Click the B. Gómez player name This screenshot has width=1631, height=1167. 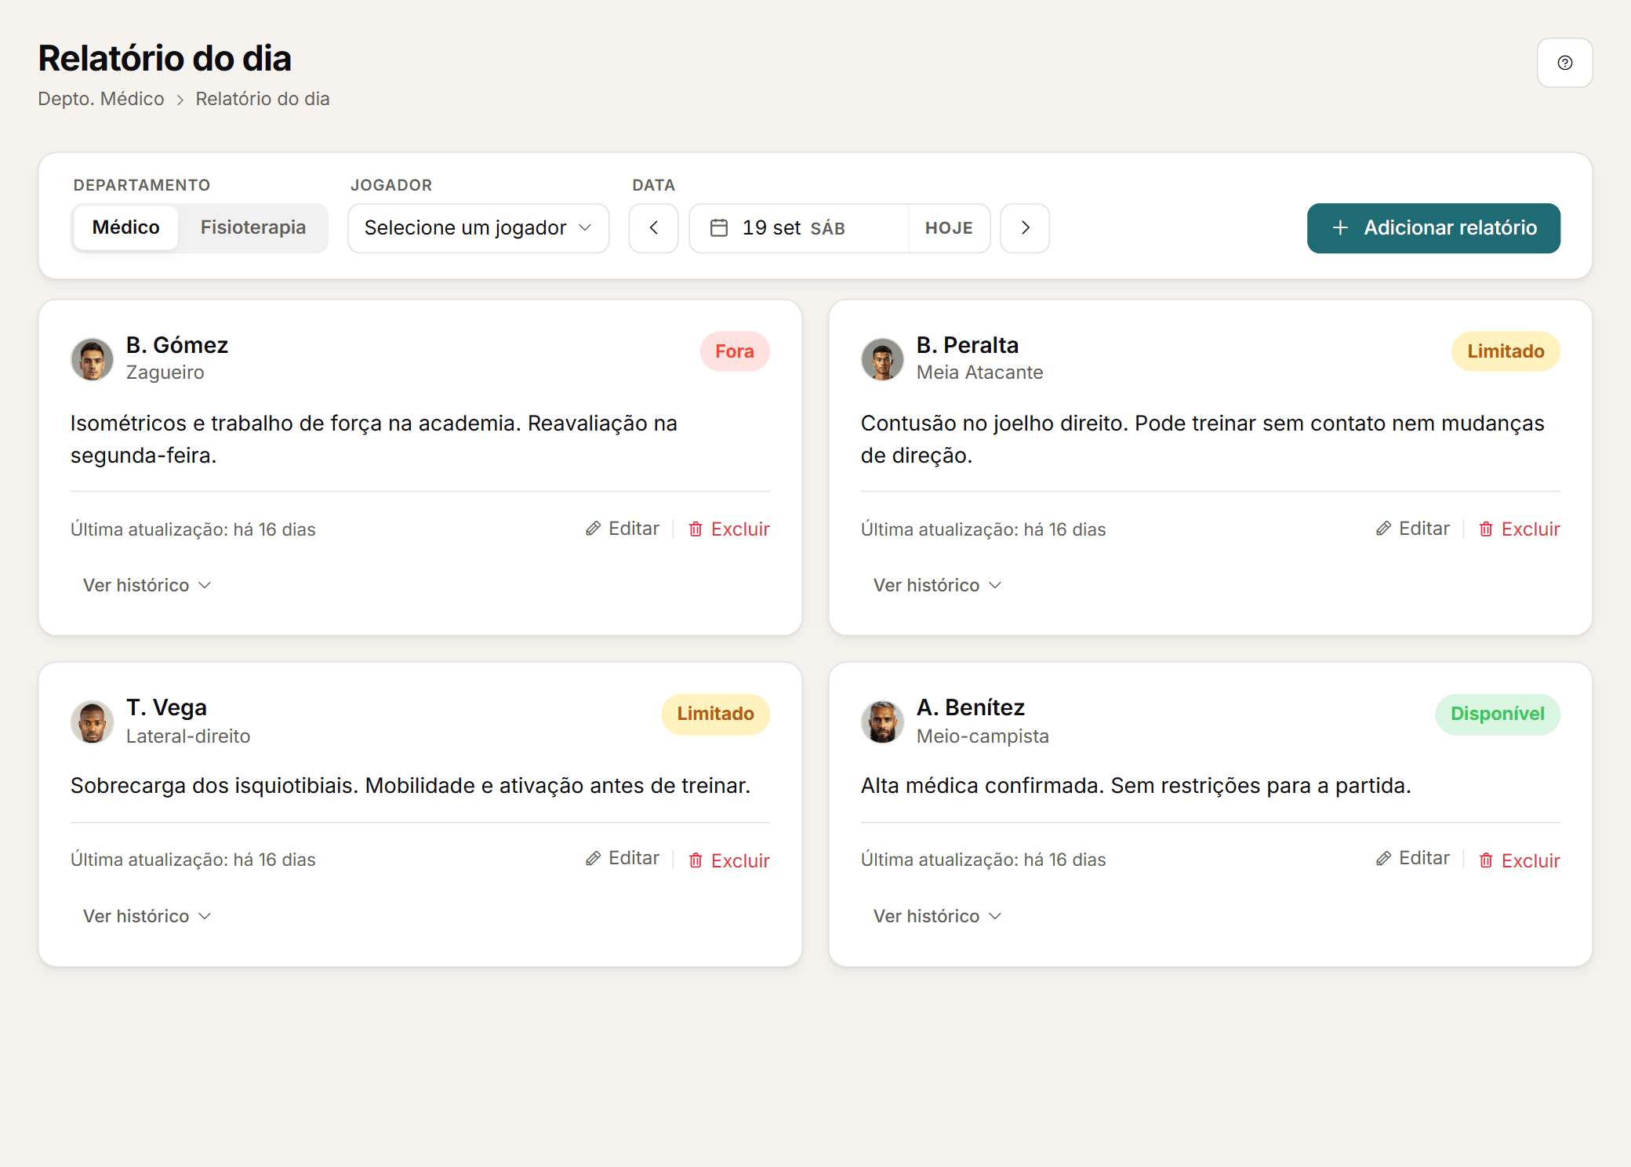point(177,345)
